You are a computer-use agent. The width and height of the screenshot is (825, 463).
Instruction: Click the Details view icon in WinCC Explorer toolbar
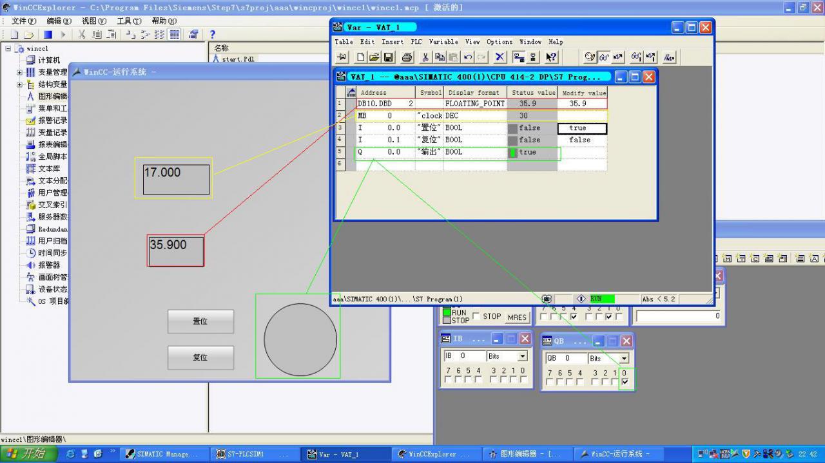coord(174,34)
